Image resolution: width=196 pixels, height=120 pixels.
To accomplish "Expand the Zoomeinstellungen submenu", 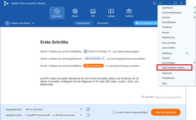I will point(177,12).
